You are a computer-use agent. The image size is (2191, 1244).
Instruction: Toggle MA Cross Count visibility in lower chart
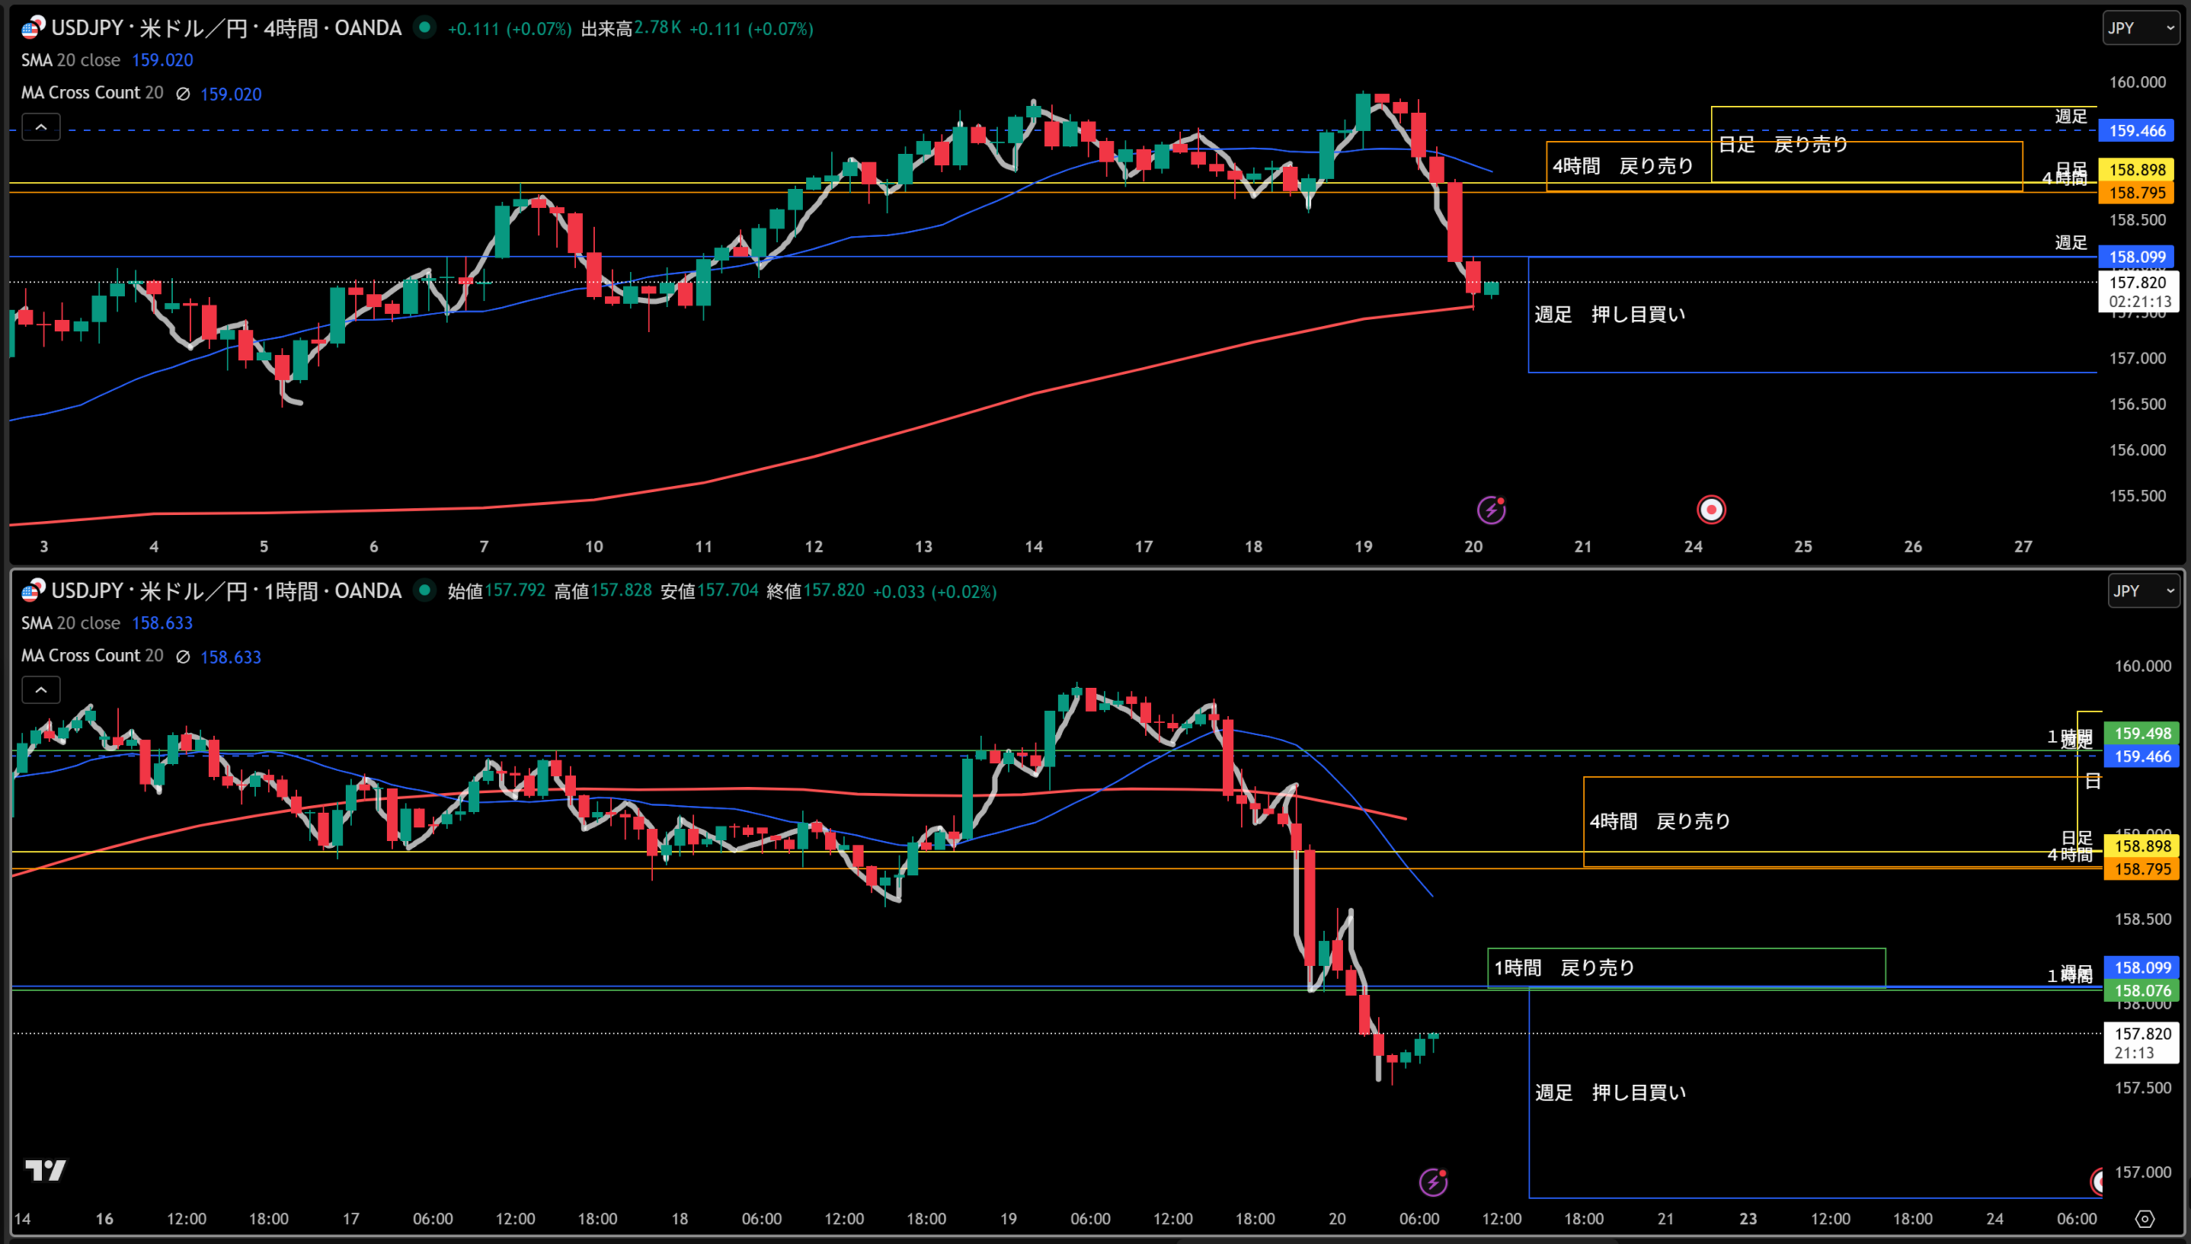182,657
